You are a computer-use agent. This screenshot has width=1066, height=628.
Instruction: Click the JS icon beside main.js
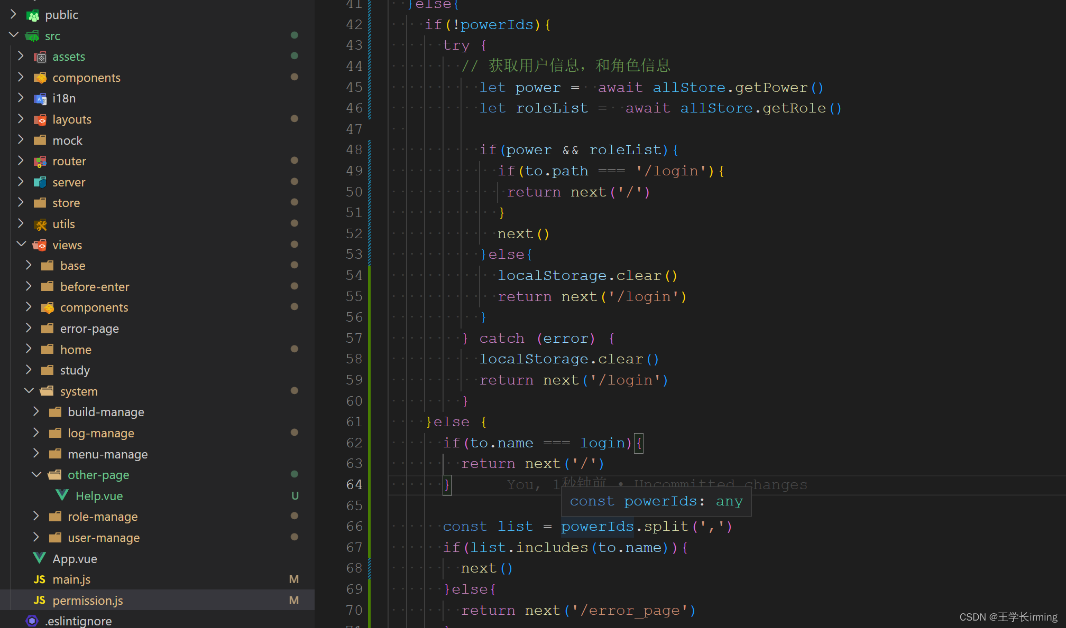click(x=39, y=579)
